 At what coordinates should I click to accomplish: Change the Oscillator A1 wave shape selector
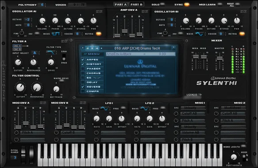click(56, 34)
